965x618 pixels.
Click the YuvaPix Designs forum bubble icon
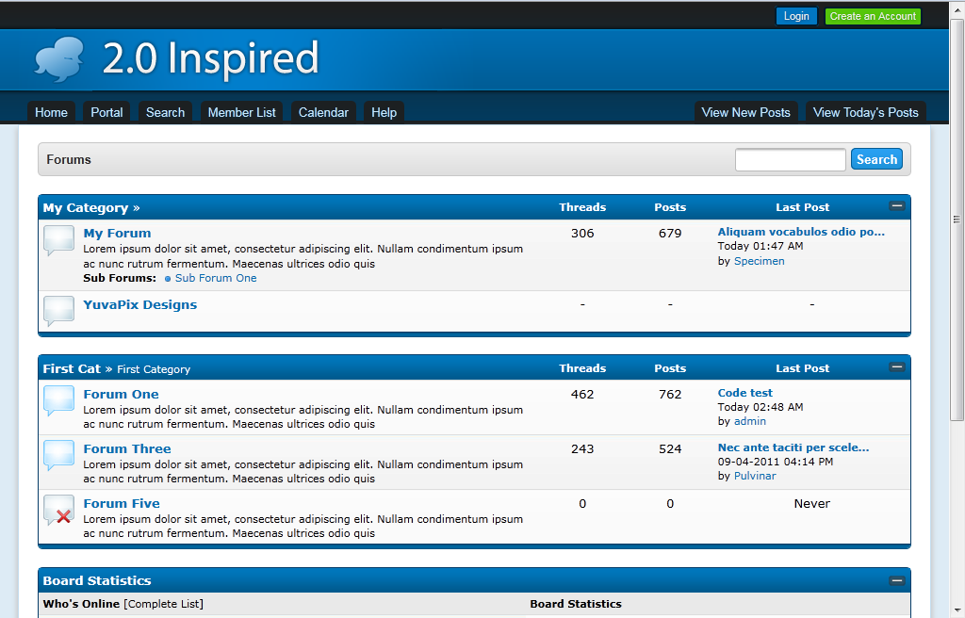[58, 310]
